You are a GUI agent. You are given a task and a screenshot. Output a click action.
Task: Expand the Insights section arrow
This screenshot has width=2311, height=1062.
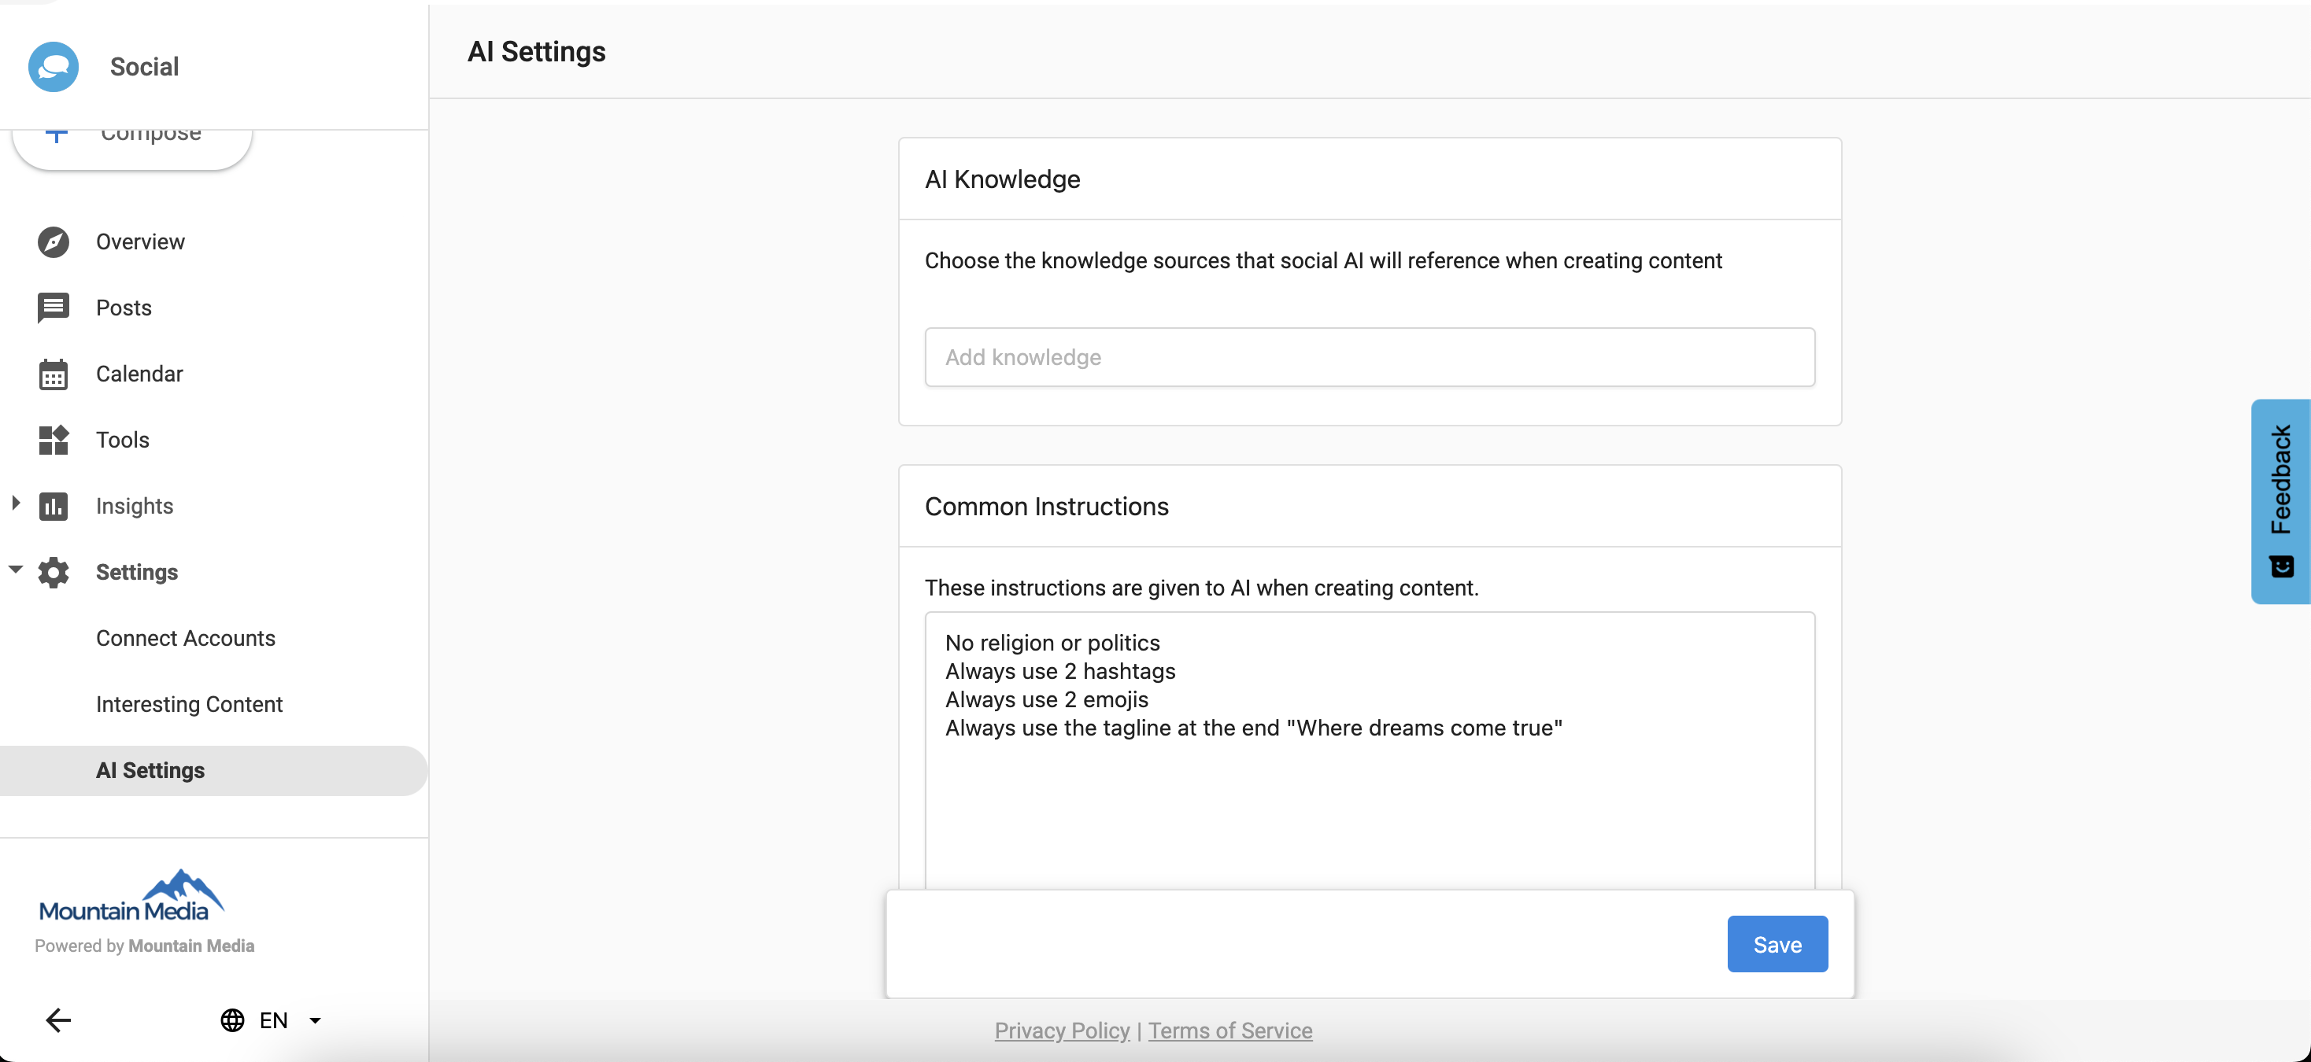tap(15, 503)
